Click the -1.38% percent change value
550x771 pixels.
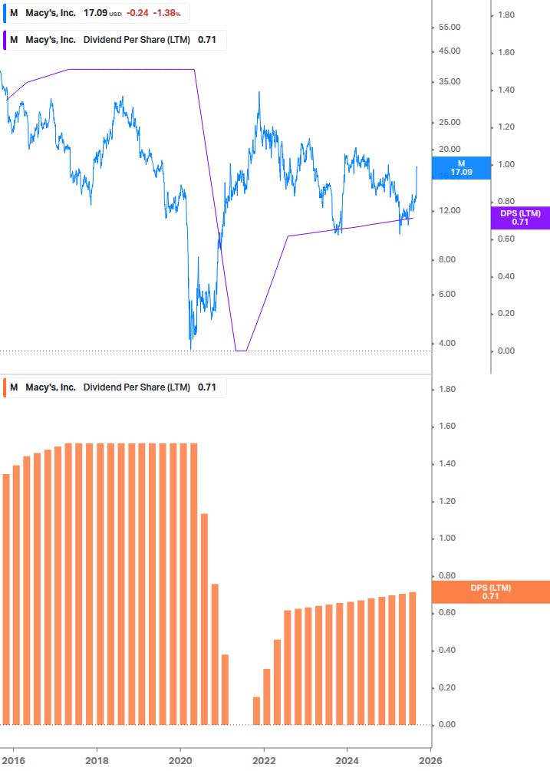[x=167, y=13]
